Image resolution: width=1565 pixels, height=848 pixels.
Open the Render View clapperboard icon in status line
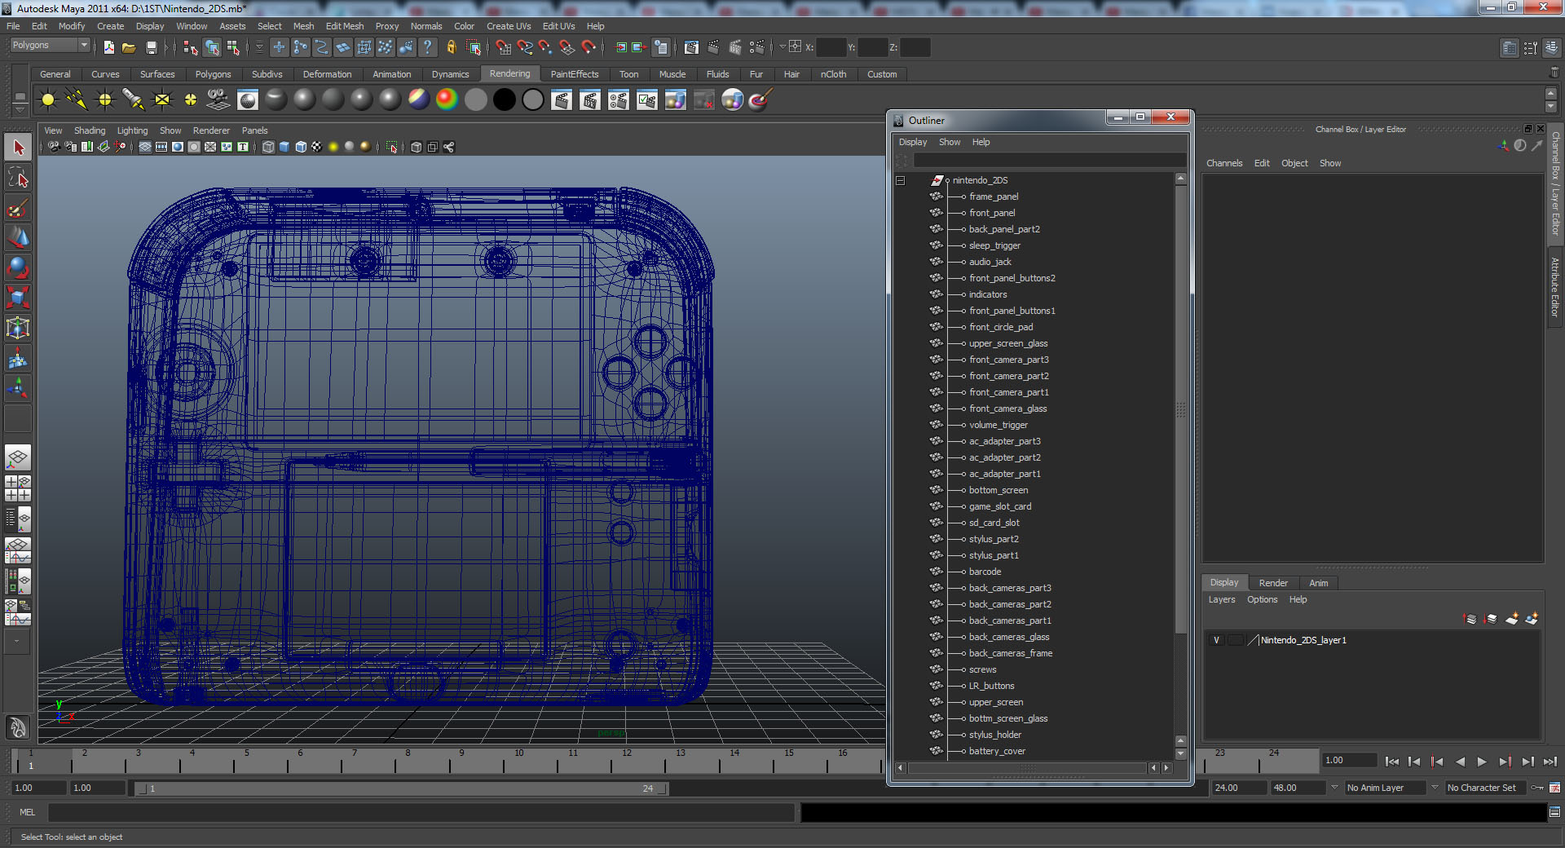click(x=691, y=47)
